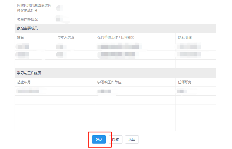Image resolution: width=232 pixels, height=149 pixels.
Task: Click second family member's blurred work unit cell
Action: (118, 54)
